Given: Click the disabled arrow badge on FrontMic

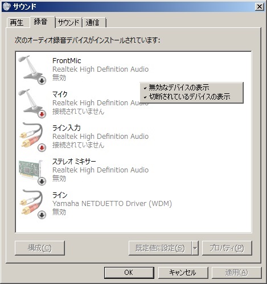Looking at the screenshot, I should pos(42,80).
